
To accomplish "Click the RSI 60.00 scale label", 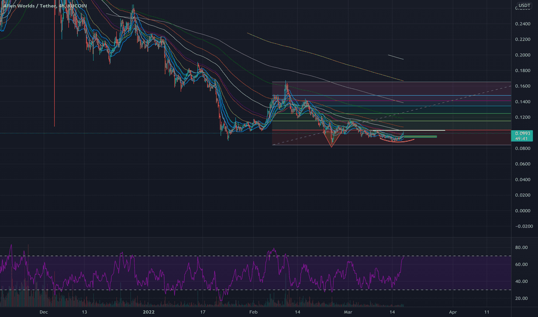I will click(x=521, y=265).
